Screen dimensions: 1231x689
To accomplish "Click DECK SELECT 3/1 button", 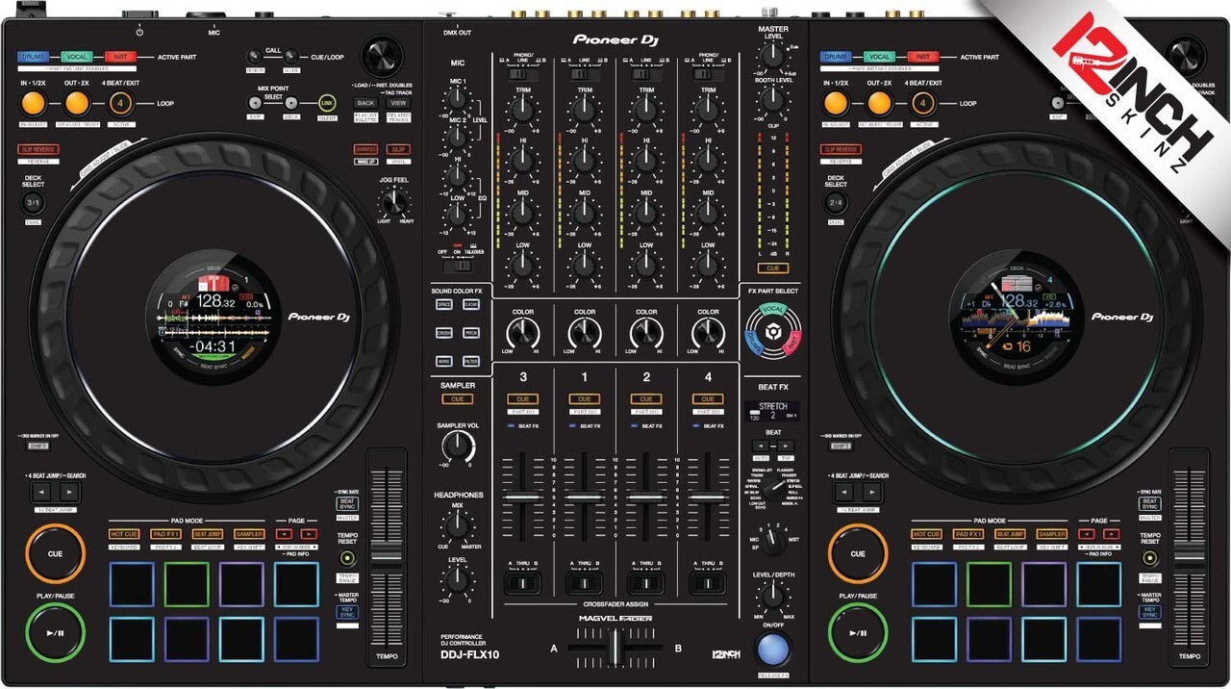I will [34, 204].
